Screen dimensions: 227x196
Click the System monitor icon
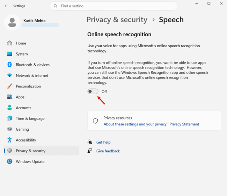click(x=9, y=54)
